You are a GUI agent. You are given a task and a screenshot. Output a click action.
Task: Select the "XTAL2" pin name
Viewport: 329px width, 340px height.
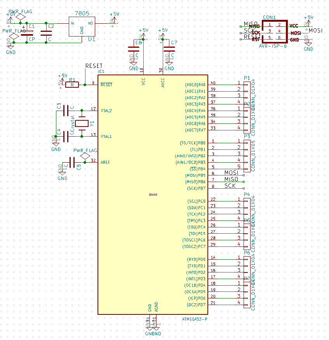coord(106,111)
